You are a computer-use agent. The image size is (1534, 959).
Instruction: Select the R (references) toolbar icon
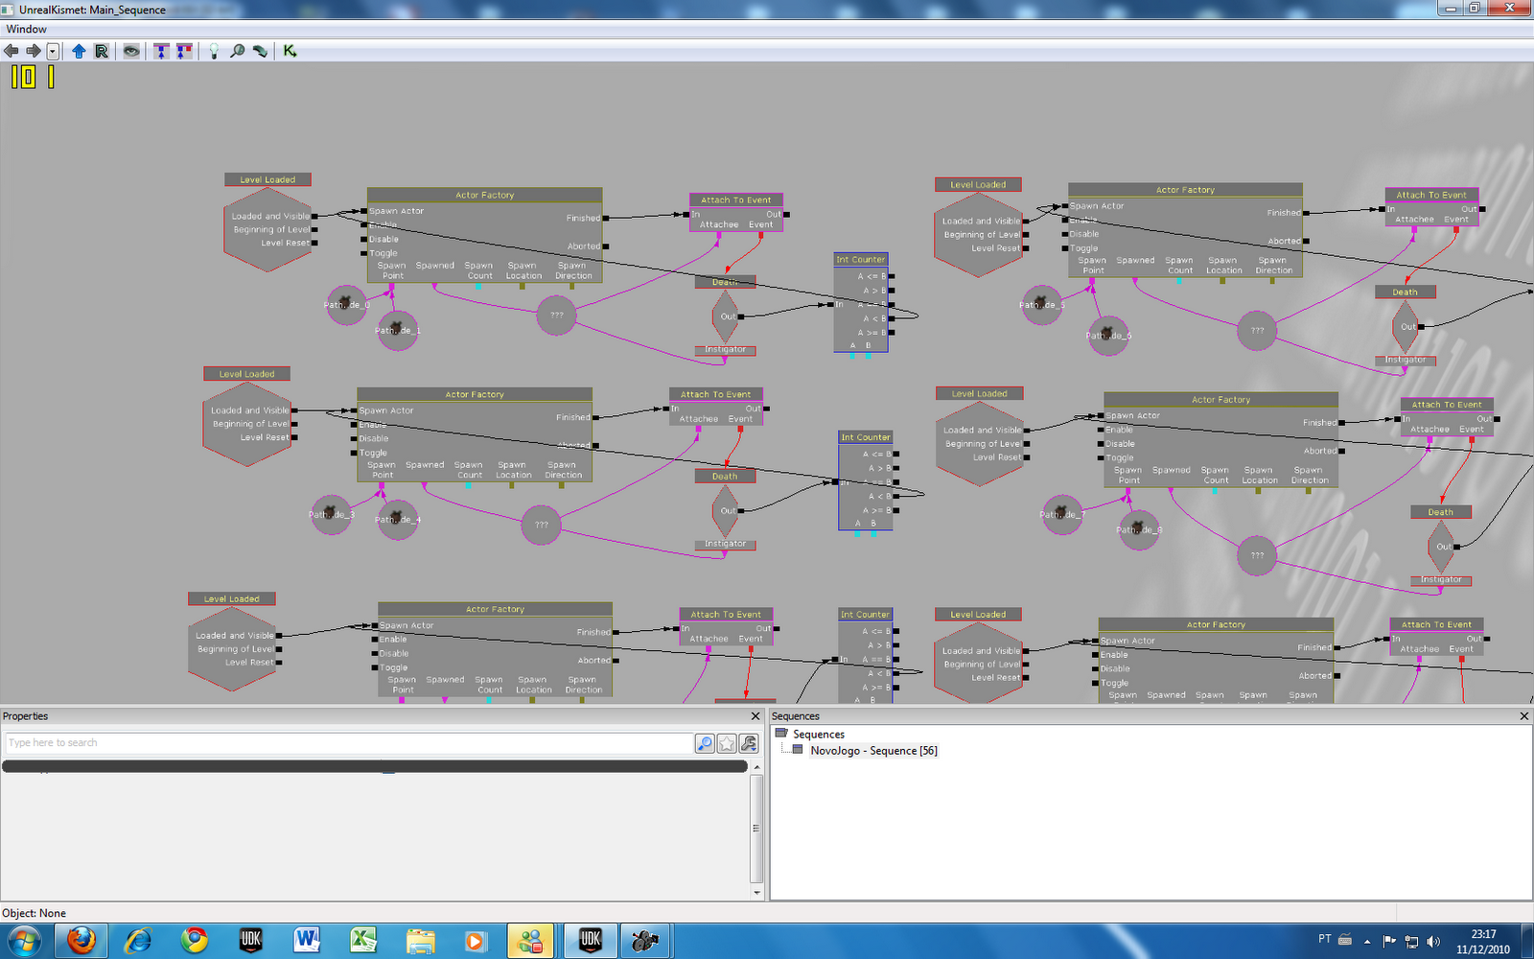101,51
